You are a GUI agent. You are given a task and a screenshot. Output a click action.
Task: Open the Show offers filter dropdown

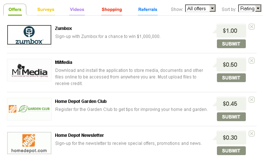pyautogui.click(x=200, y=8)
